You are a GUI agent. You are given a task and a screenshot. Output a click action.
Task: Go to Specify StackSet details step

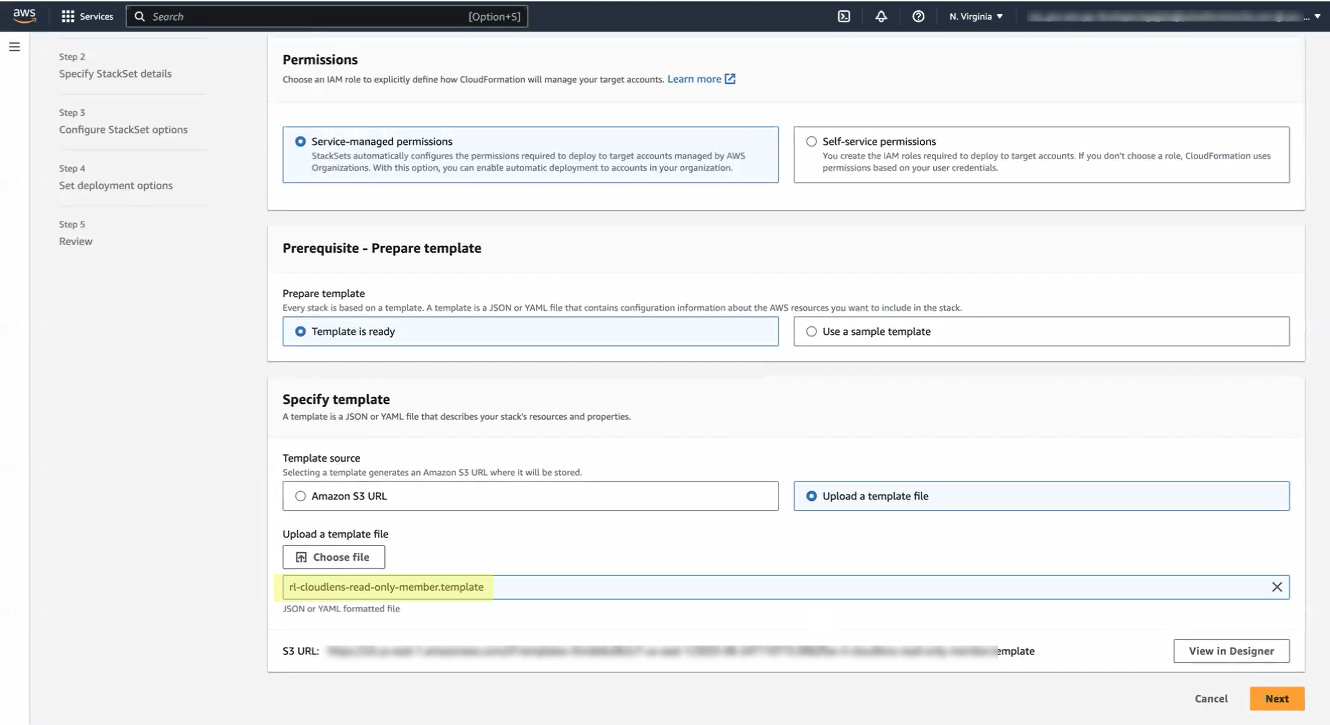click(x=115, y=73)
